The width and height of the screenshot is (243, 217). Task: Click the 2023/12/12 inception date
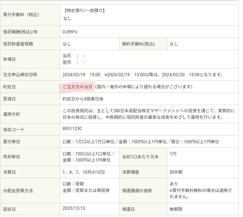click(74, 208)
